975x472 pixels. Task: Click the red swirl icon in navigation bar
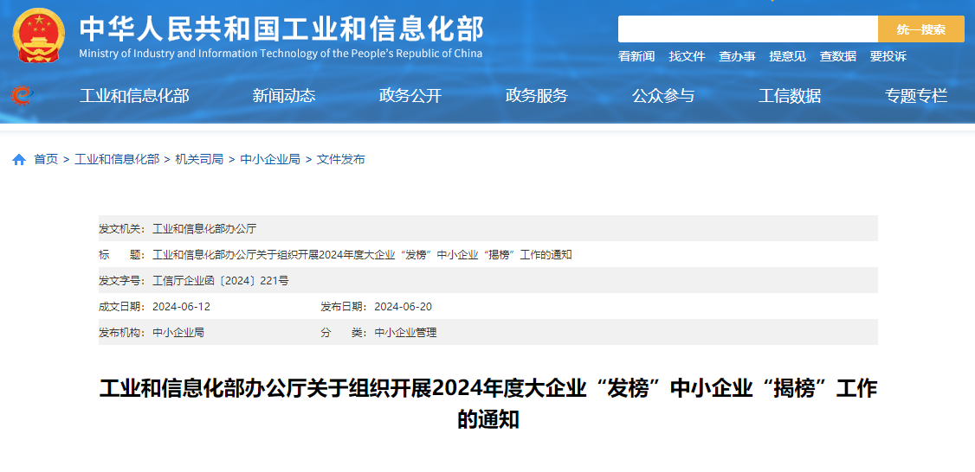[x=21, y=95]
